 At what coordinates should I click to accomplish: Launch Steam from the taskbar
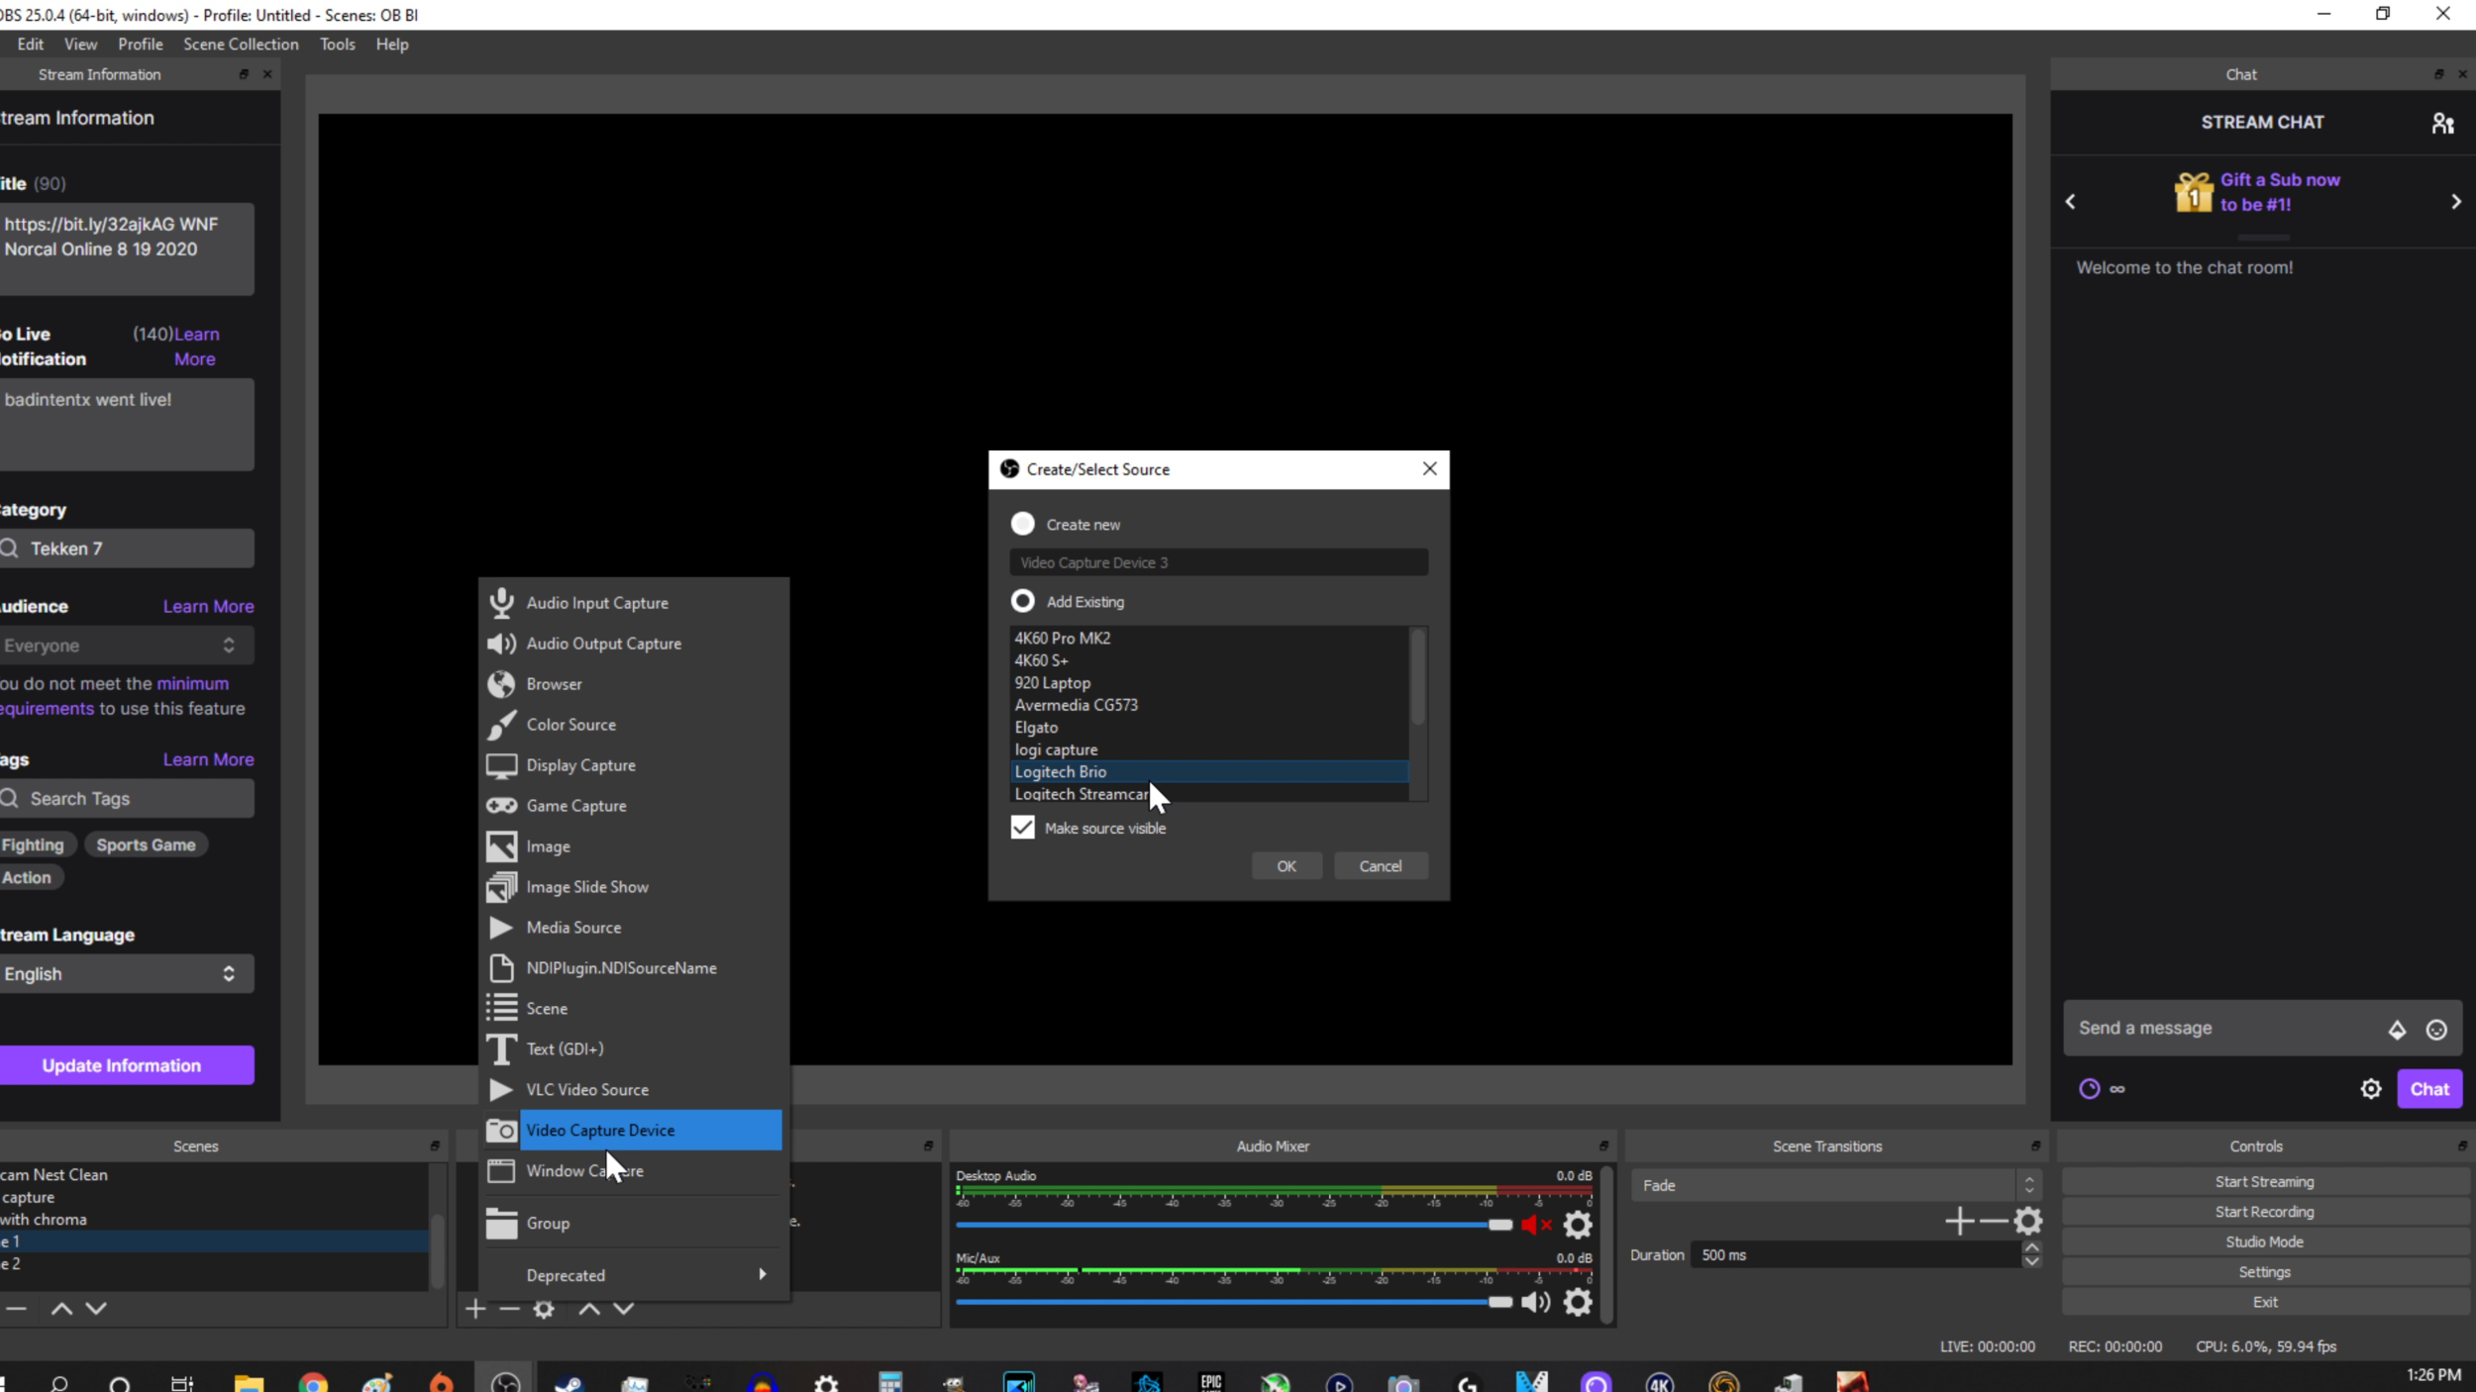tap(568, 1382)
